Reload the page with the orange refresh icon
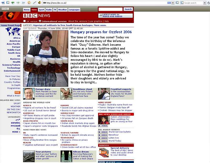Image resolution: width=210 pixels, height=163 pixels. coord(29,3)
